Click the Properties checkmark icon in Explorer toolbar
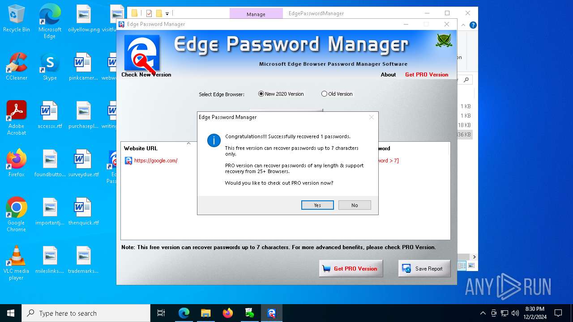The width and height of the screenshot is (573, 322). [x=149, y=13]
